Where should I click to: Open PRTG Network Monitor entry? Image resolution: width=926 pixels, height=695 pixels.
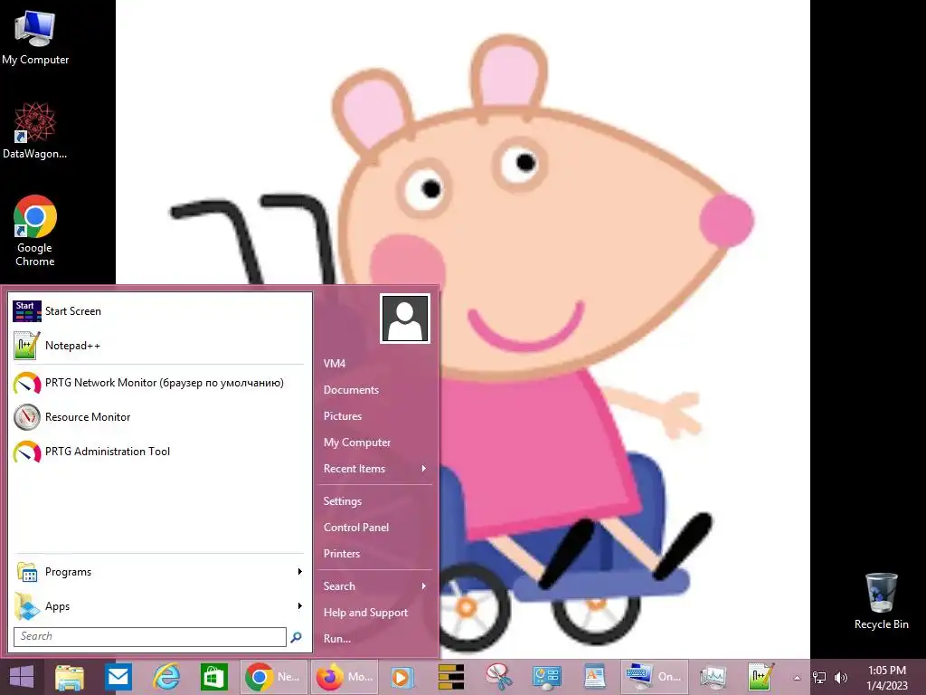[159, 383]
